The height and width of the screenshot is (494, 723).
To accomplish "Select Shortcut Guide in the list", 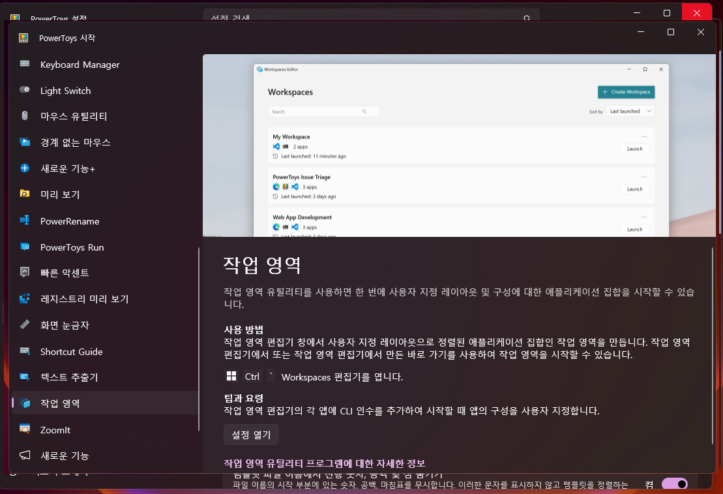I will pos(105,351).
